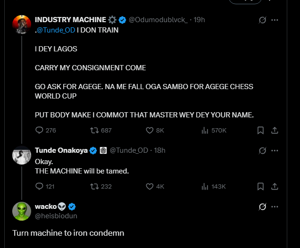Open Grok icon on INDUSTRY MACHINE tweet
This screenshot has width=300, height=248.
click(263, 20)
